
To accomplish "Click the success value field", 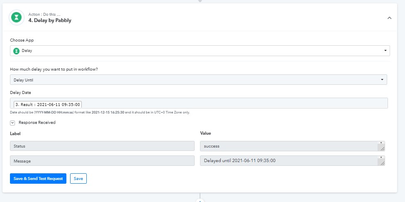I will point(293,146).
